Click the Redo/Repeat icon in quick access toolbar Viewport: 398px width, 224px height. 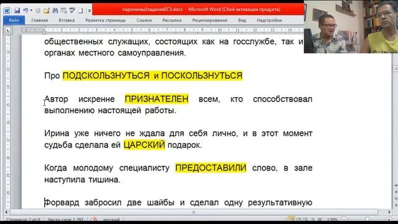38,11
